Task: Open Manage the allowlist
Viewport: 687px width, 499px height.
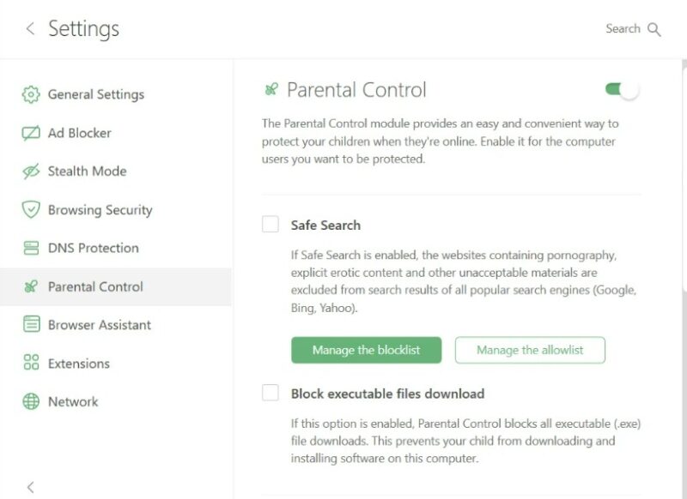Action: click(x=530, y=350)
